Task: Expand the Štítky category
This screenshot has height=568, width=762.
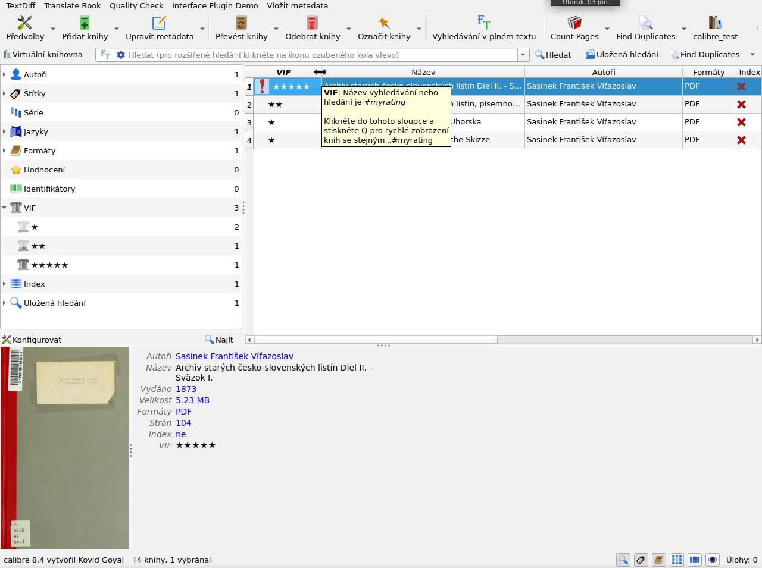Action: (x=4, y=93)
